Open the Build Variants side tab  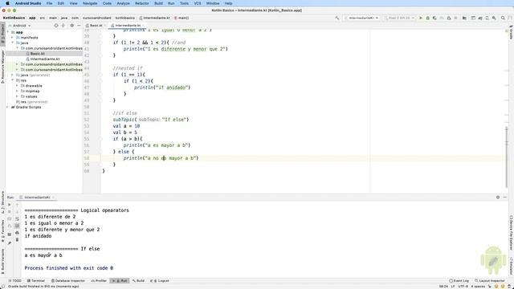tap(2, 261)
